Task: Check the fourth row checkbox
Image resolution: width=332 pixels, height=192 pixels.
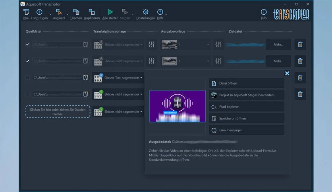Action: pos(27,94)
